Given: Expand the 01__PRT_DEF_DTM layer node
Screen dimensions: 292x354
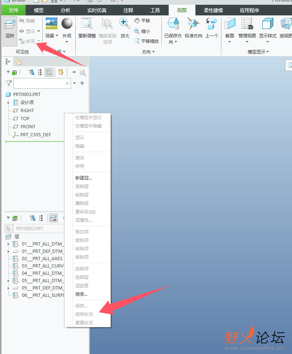Looking at the screenshot, I should coord(8,251).
